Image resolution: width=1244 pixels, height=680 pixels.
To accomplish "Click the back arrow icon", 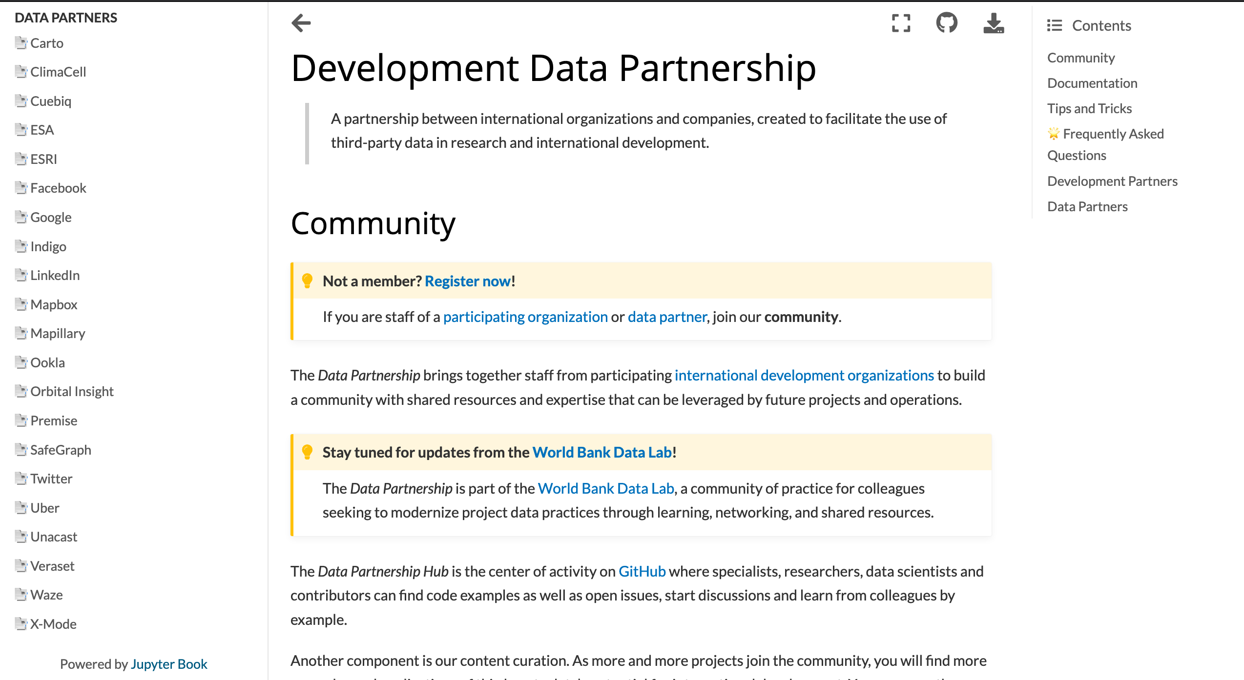I will (x=301, y=23).
